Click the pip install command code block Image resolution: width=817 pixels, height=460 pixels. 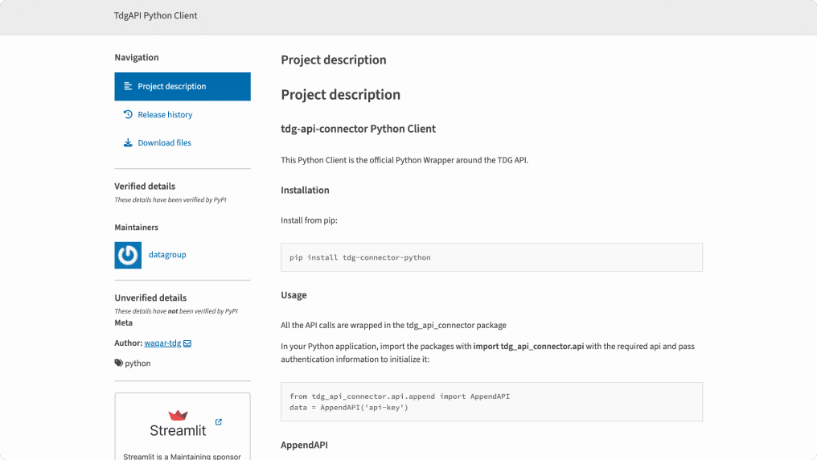coord(491,257)
